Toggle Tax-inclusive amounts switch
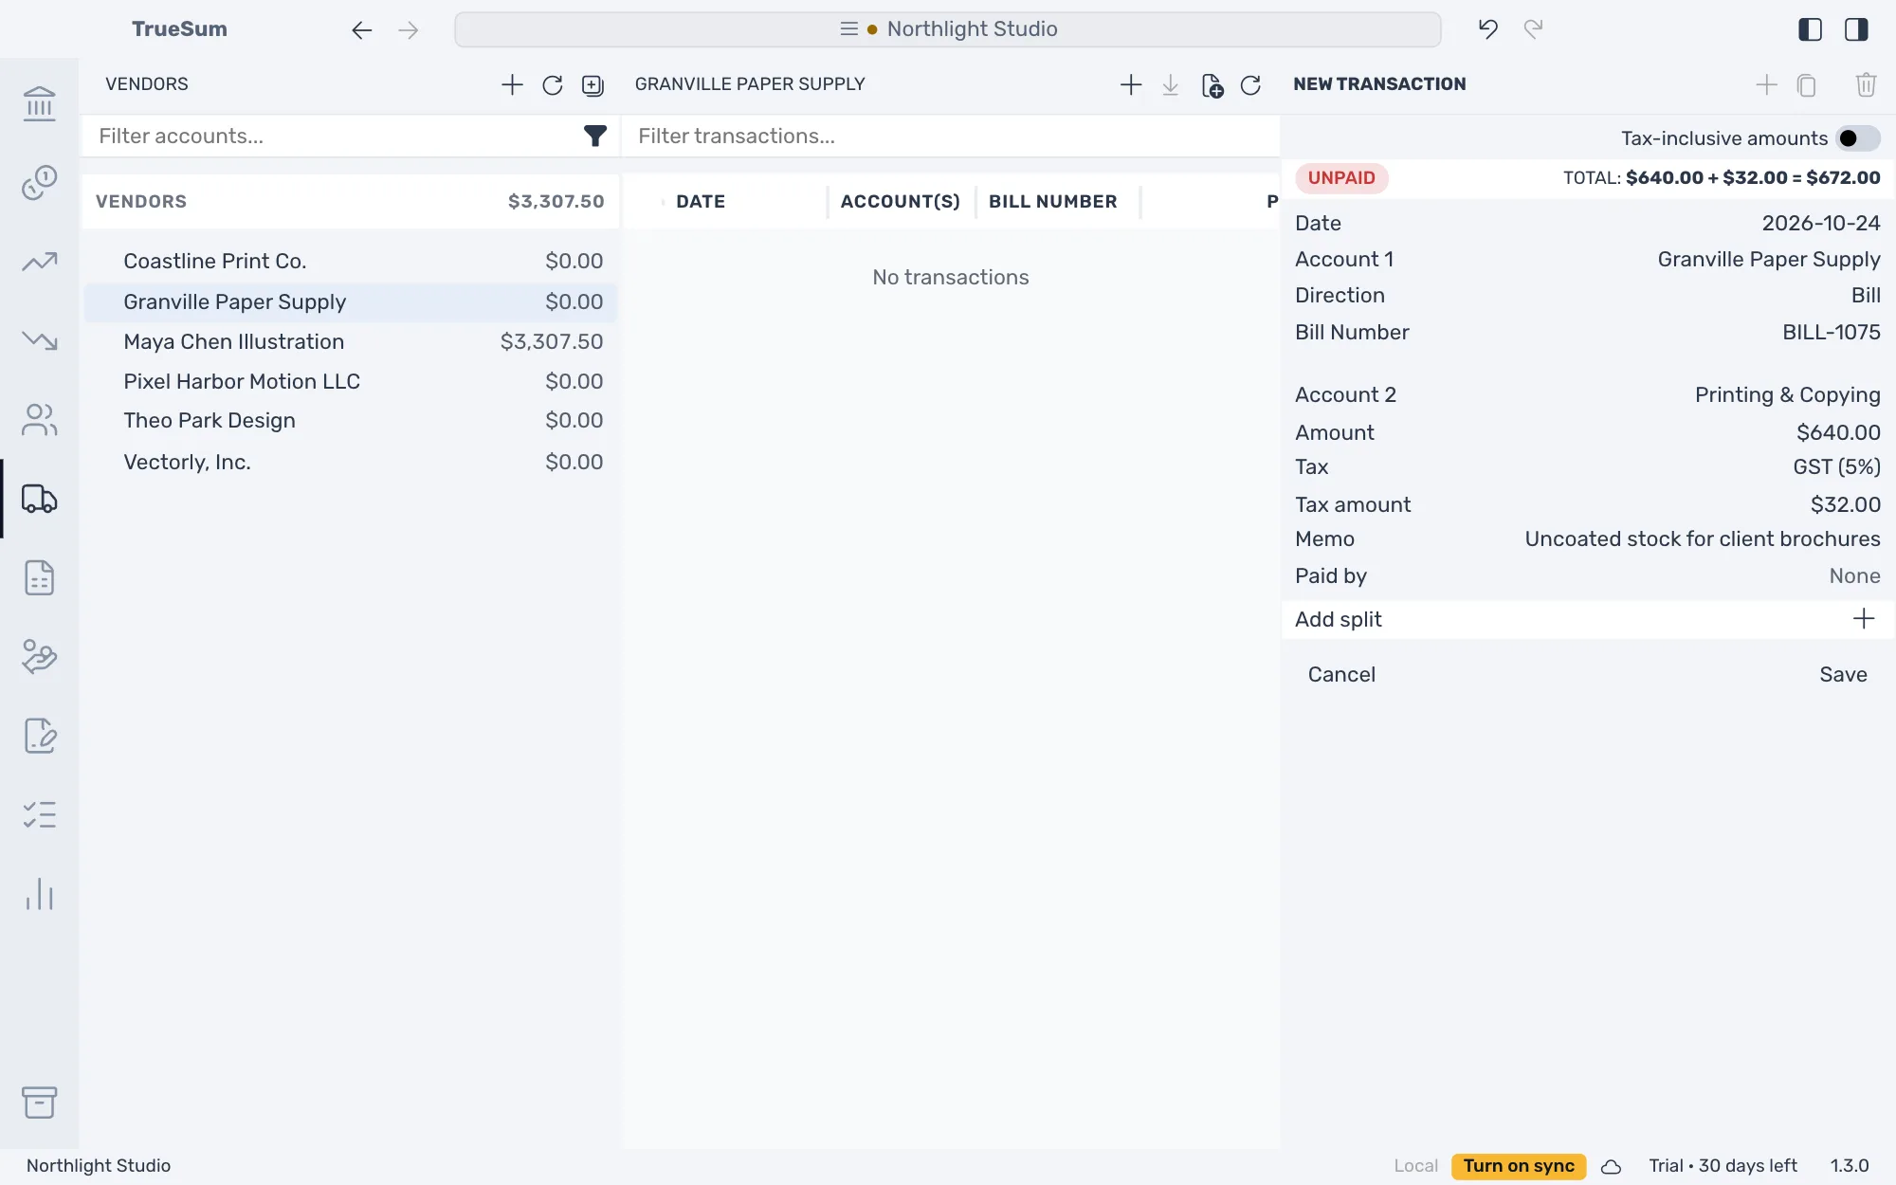 point(1857,138)
